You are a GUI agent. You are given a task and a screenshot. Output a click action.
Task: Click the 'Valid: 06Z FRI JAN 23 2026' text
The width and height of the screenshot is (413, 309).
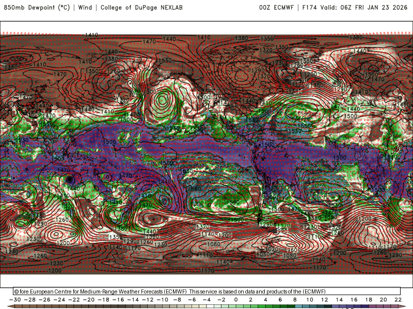tap(364, 7)
